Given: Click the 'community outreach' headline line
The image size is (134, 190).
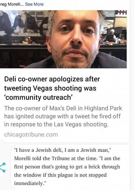Looking at the screenshot, I should tap(38, 97).
